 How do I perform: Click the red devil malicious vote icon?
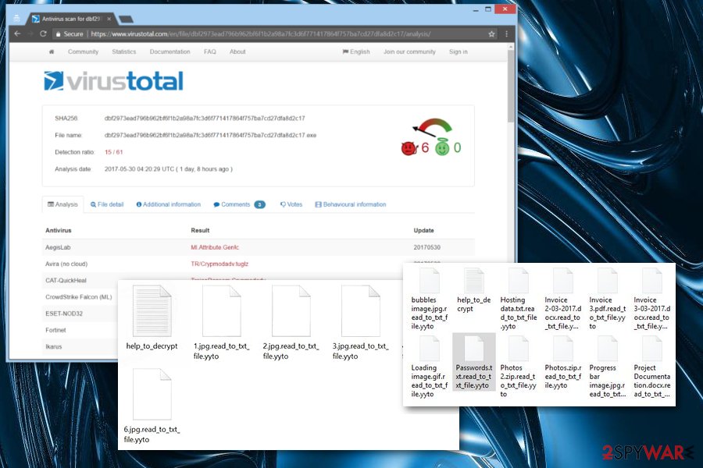click(x=409, y=147)
